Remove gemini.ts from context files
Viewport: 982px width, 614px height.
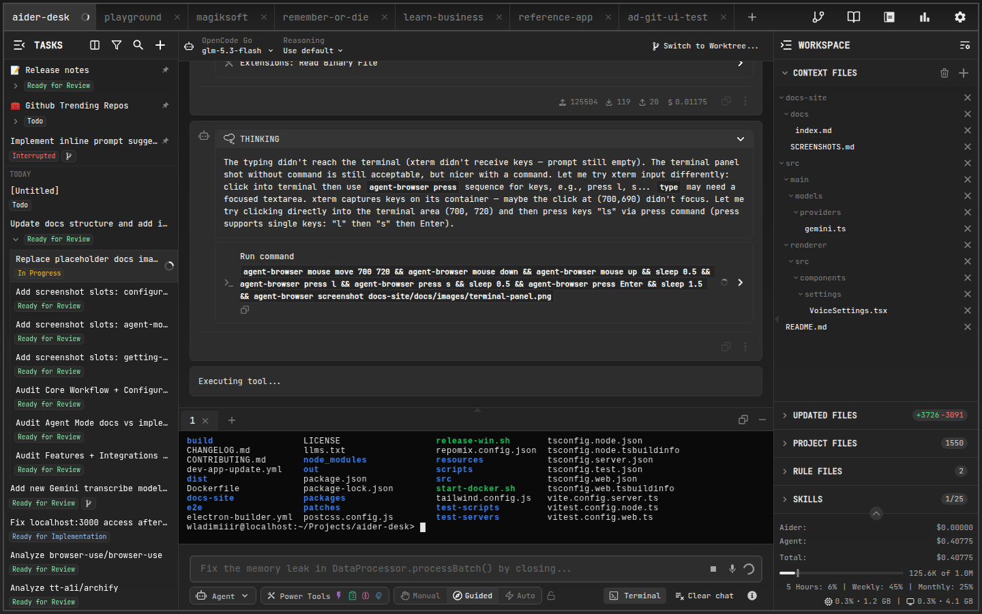967,229
